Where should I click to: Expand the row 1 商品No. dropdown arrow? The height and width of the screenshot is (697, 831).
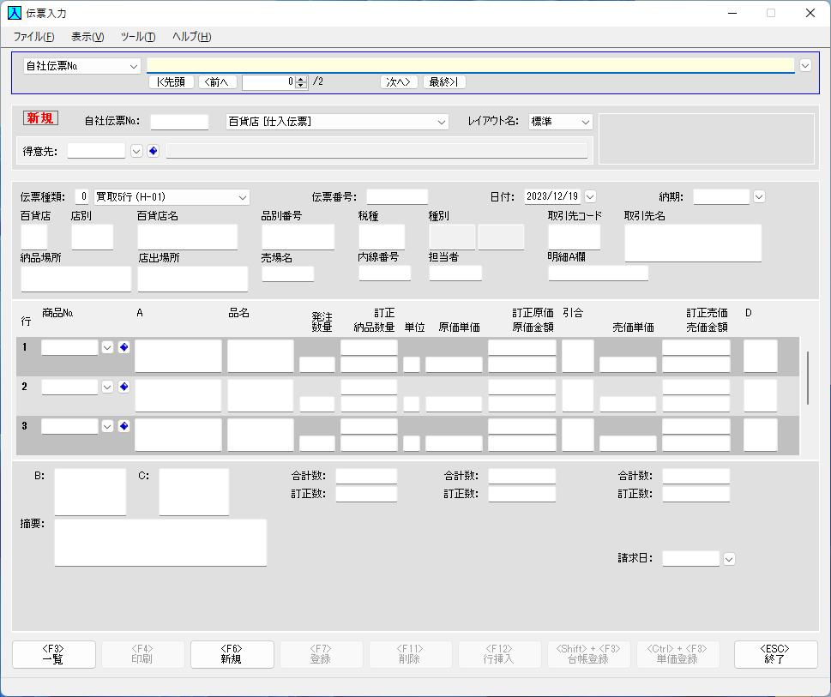tap(107, 347)
